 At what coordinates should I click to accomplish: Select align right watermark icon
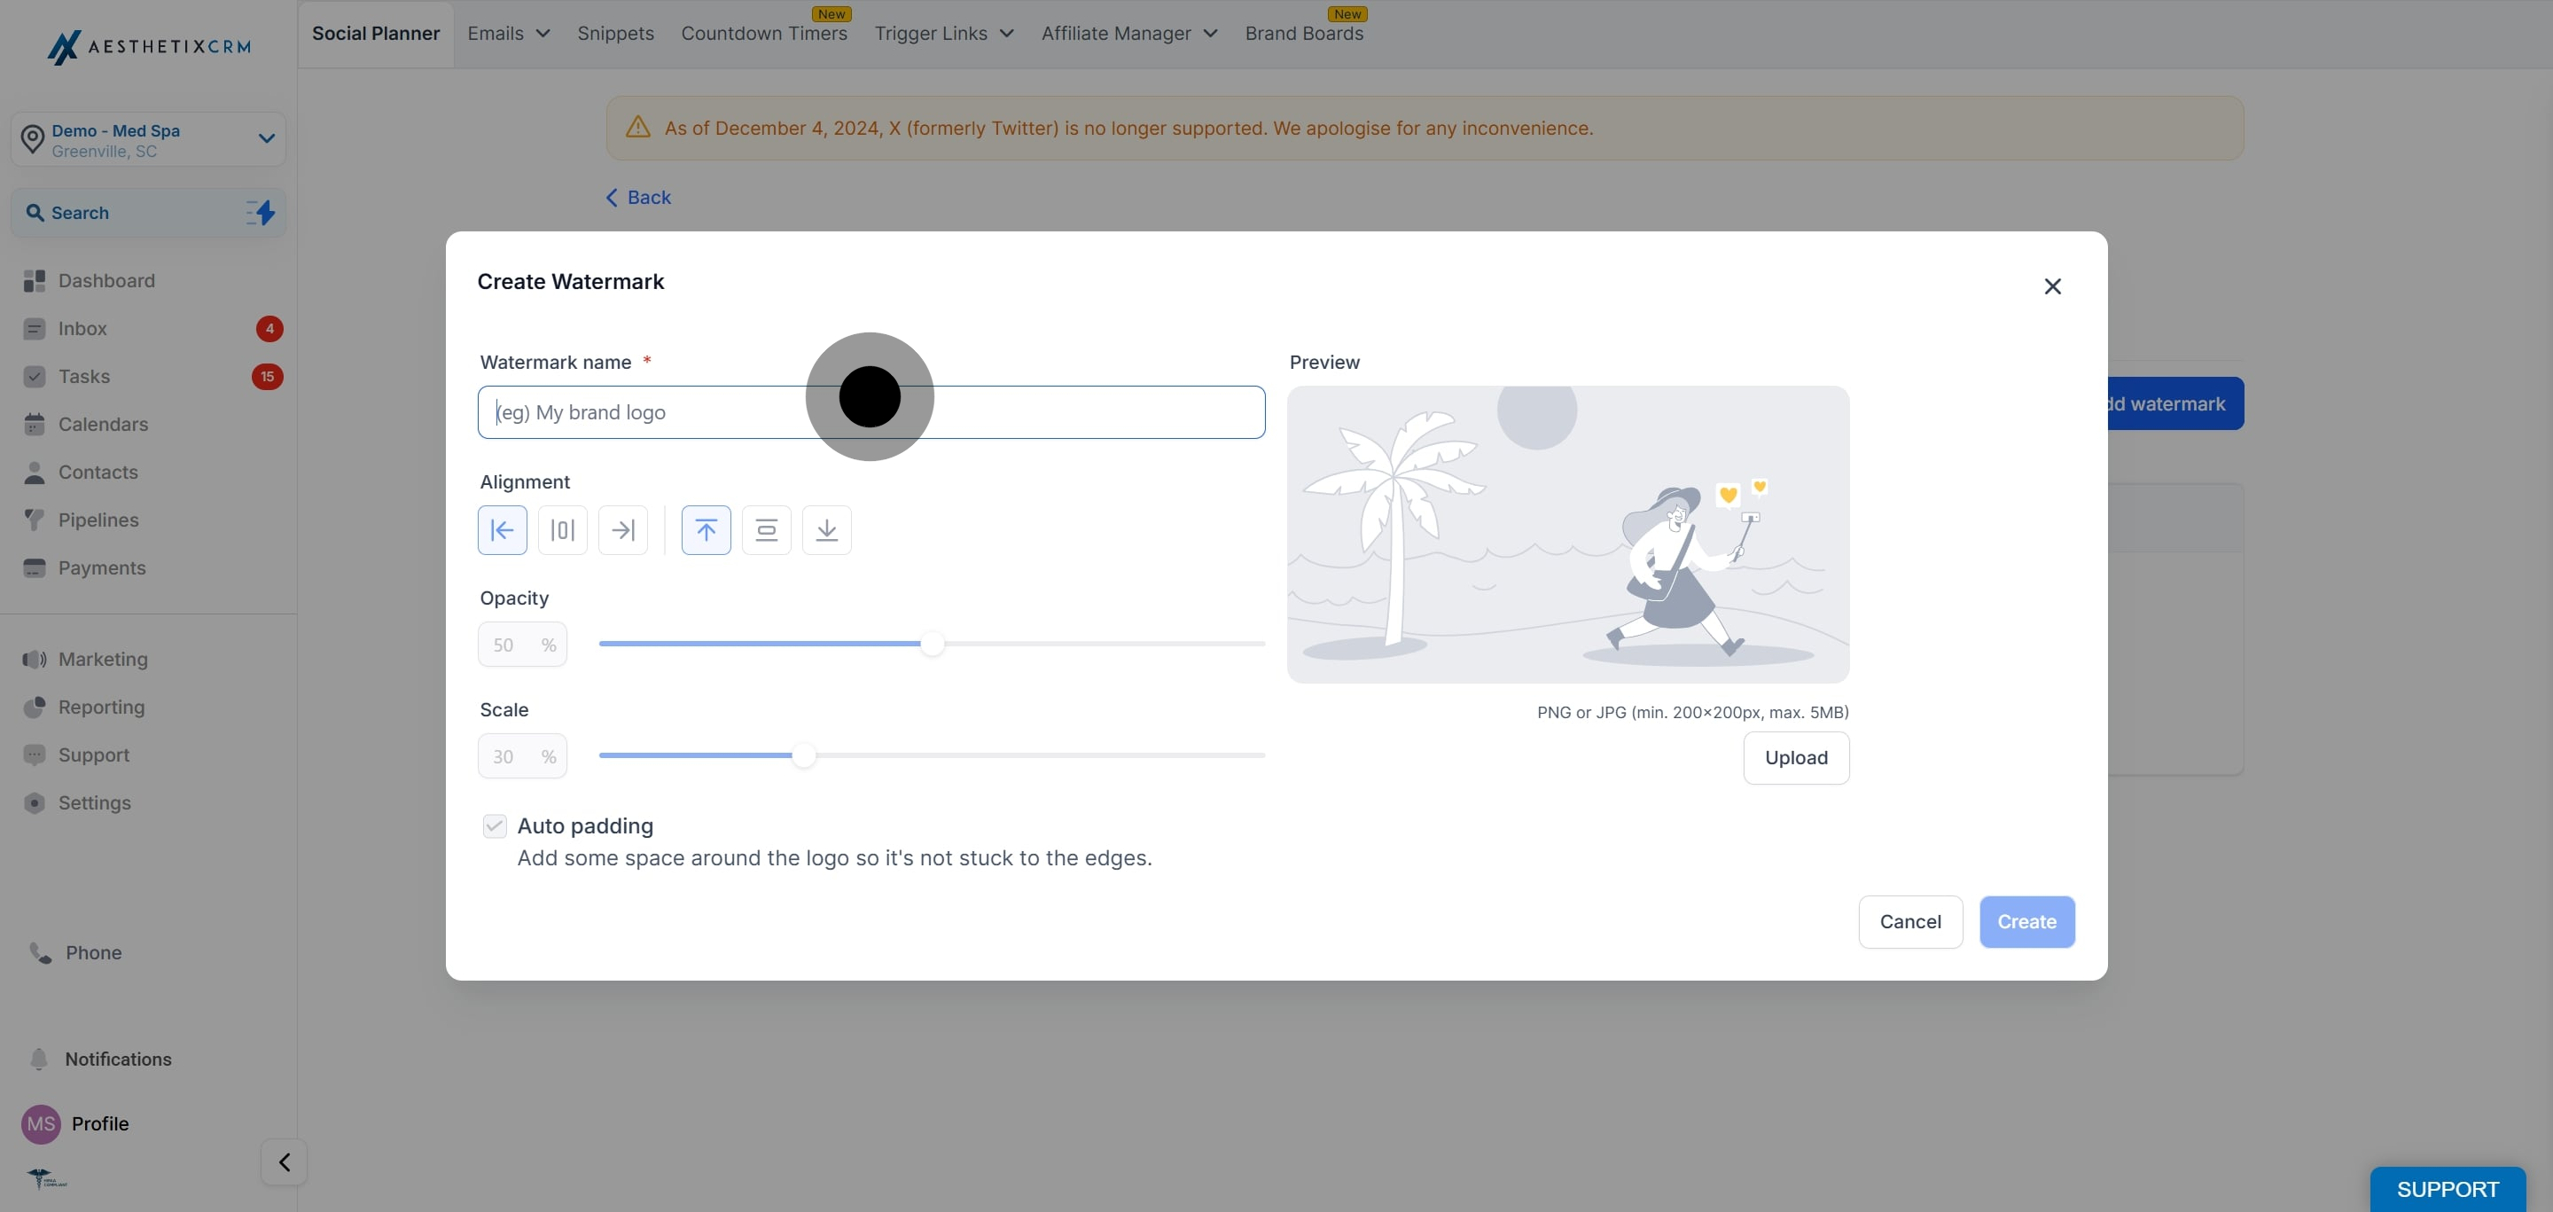[623, 530]
